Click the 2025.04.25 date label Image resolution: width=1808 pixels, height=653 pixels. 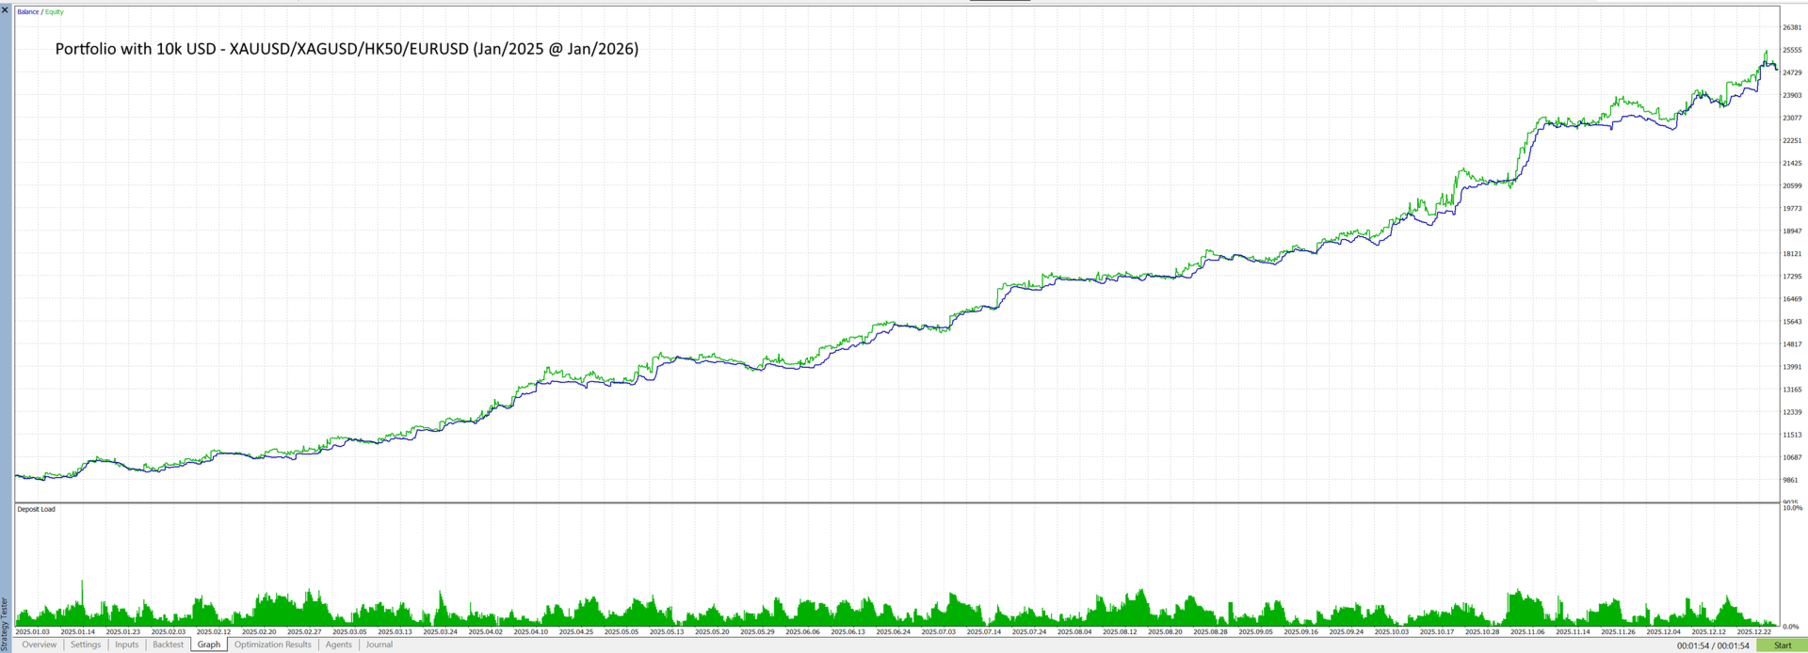click(x=576, y=632)
